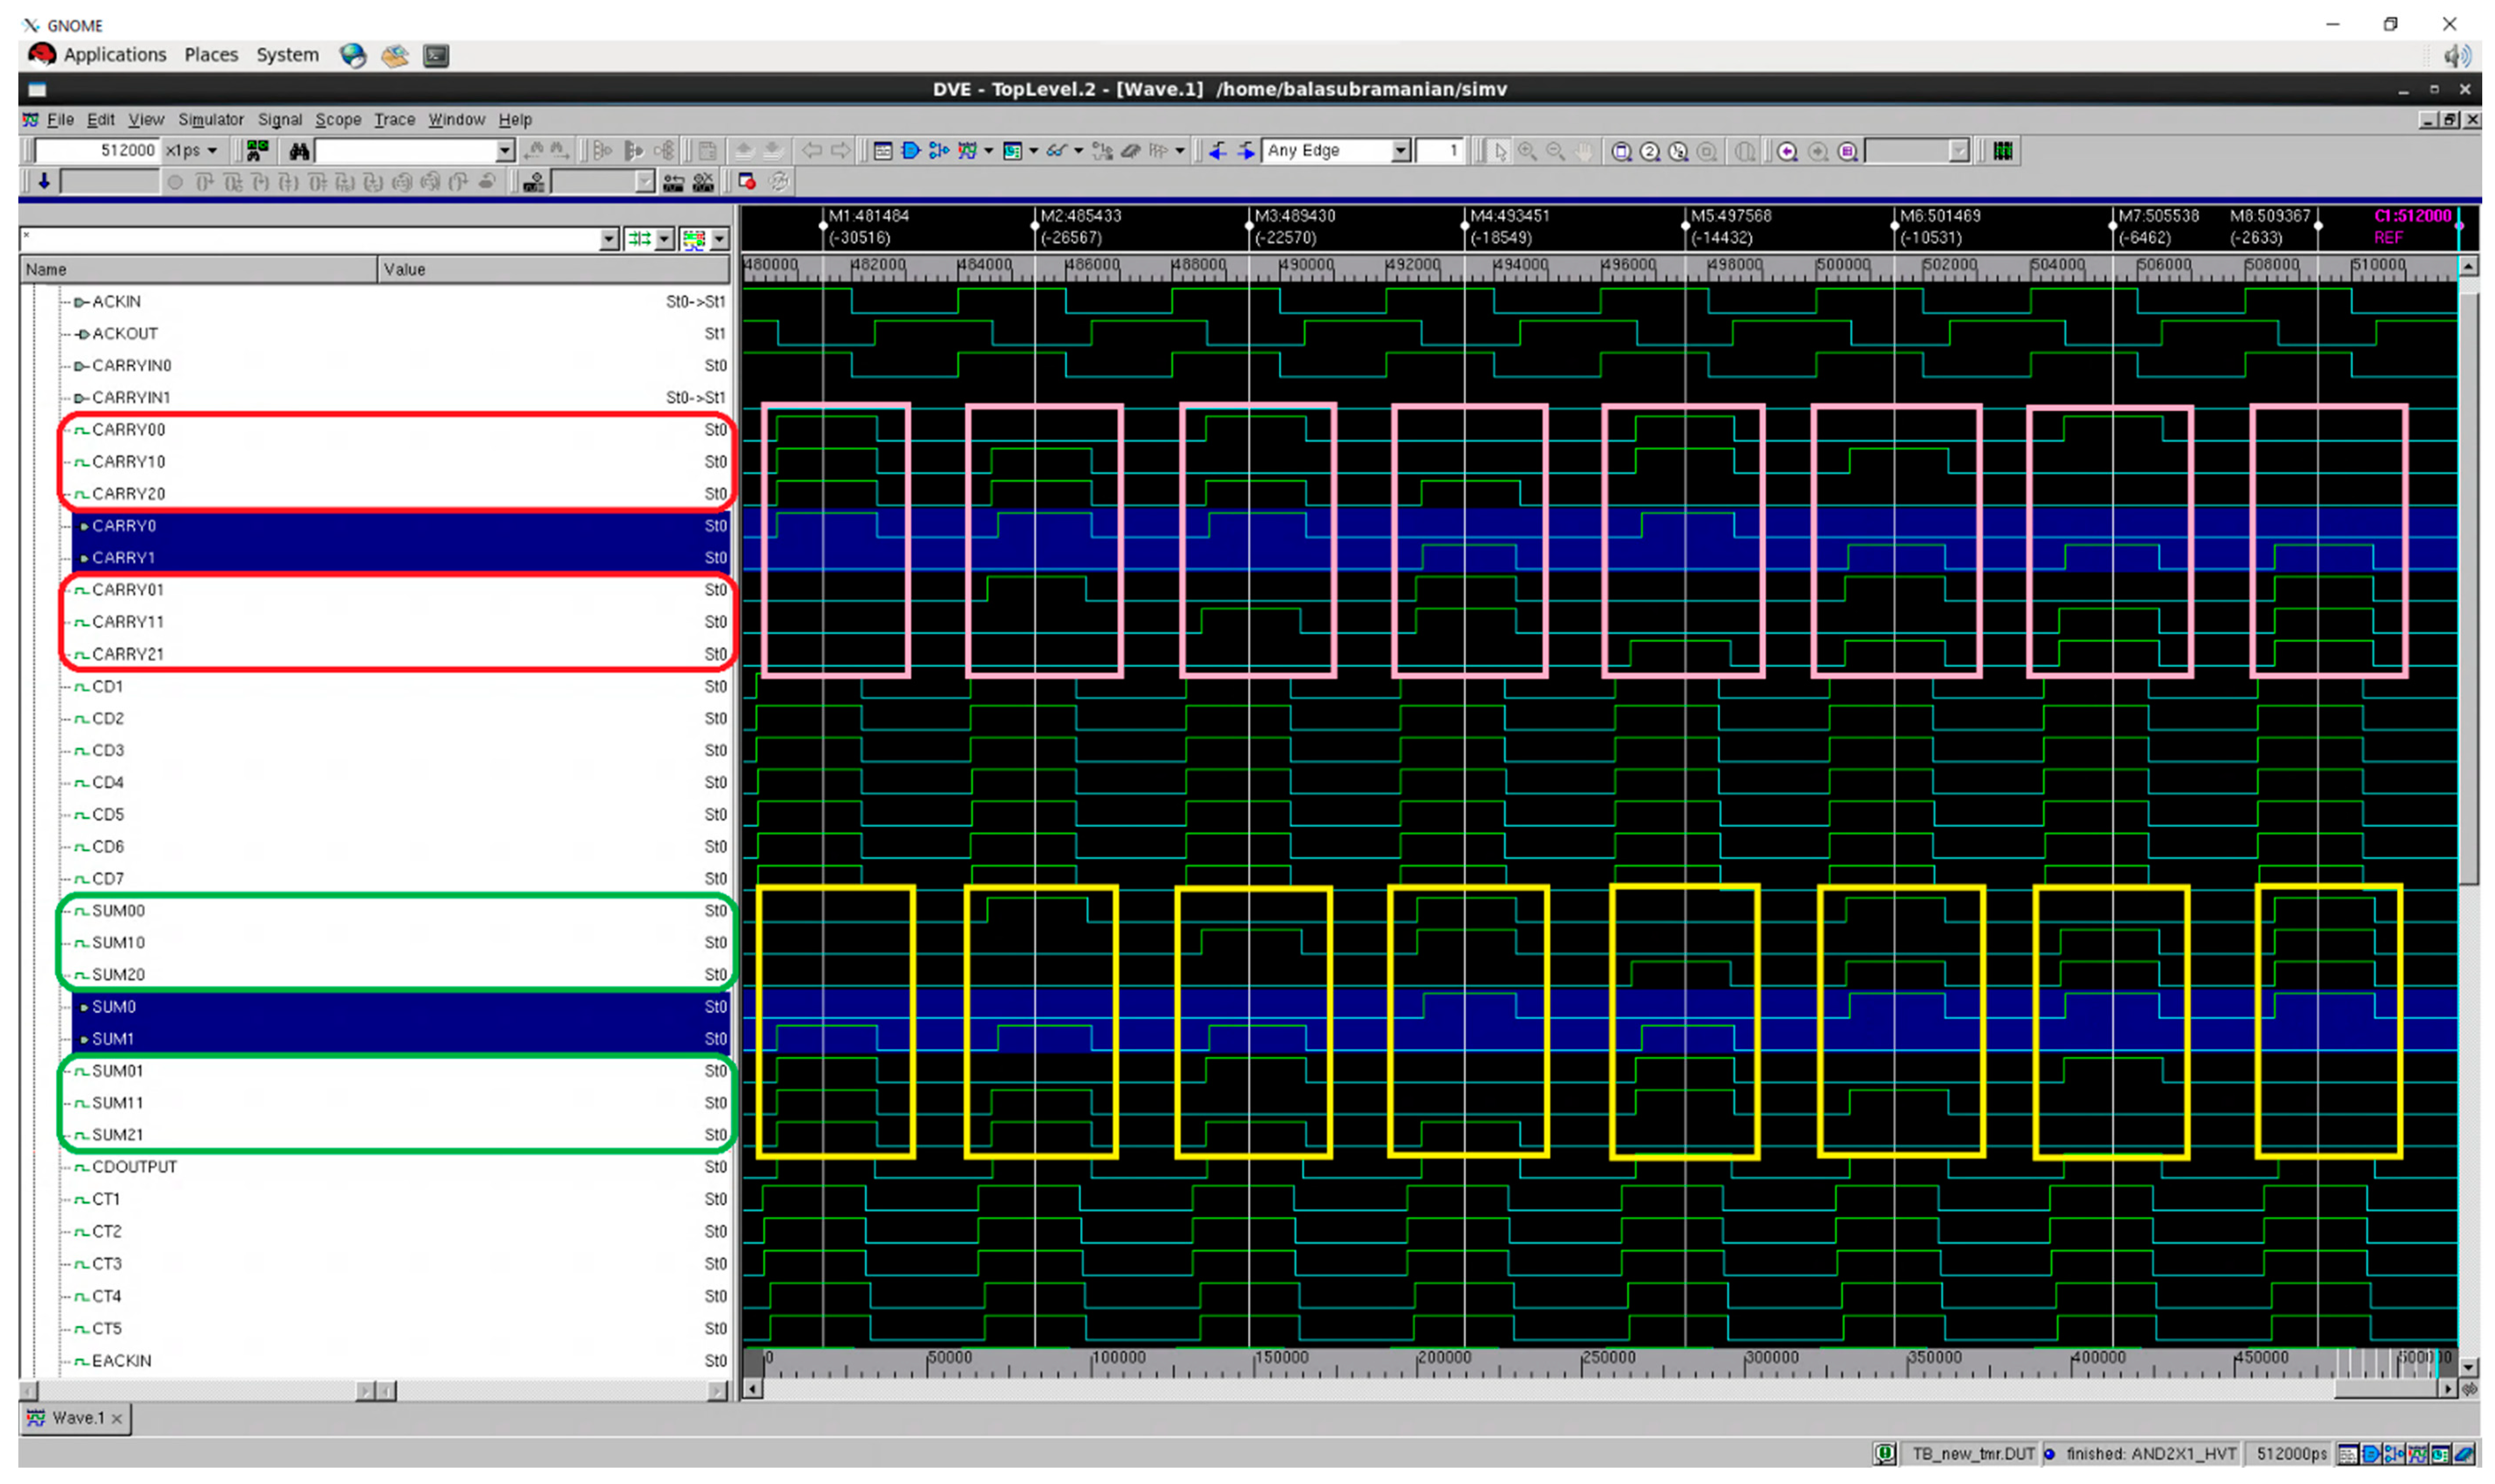This screenshot has width=2495, height=1484.
Task: Click search previous edge arrow icon
Action: 1217,151
